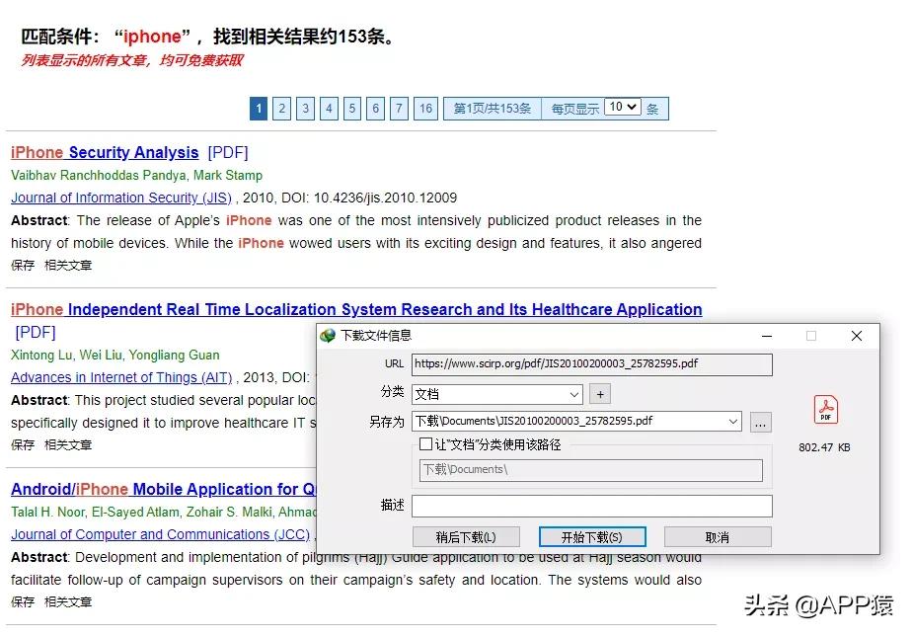
Task: Open Journal of Information Security (JIS) link
Action: pos(120,197)
